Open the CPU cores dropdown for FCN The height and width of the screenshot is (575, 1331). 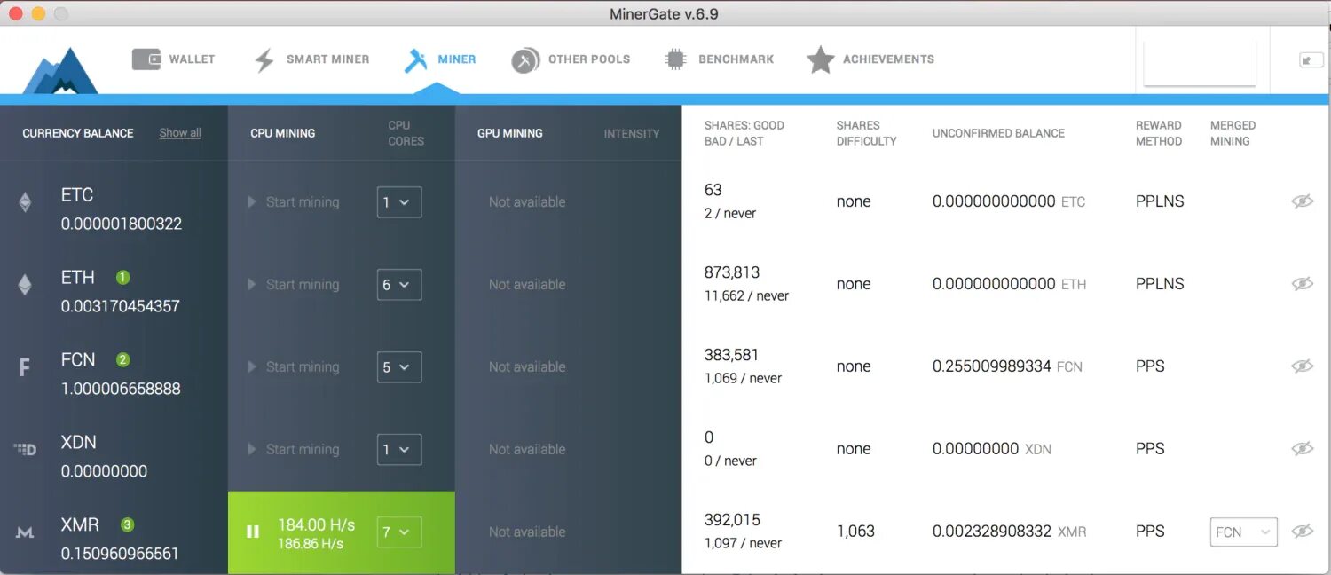point(399,367)
